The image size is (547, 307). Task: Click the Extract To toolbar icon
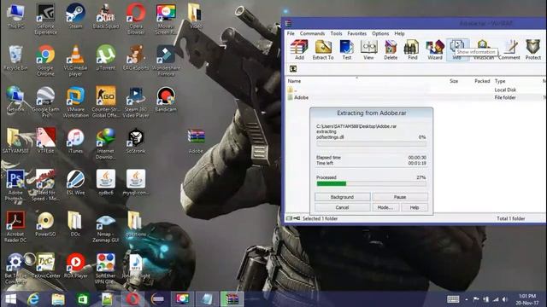click(x=323, y=49)
